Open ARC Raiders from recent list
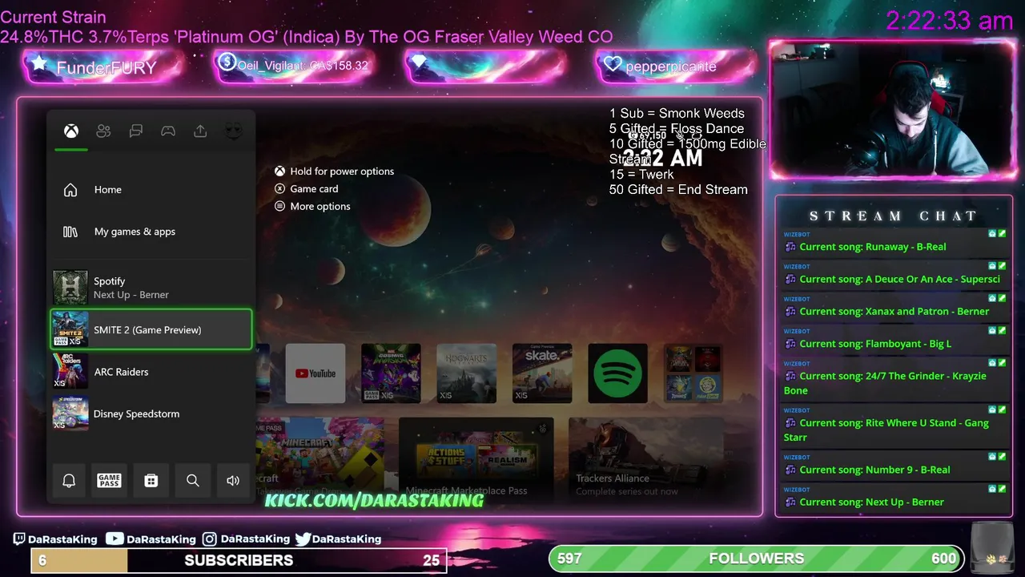 point(152,372)
